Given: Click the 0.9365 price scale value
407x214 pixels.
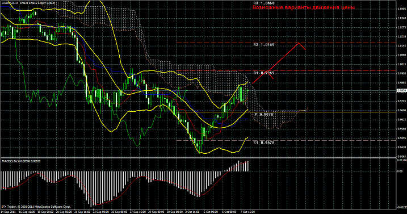Looking at the screenshot, I should coord(402,156).
